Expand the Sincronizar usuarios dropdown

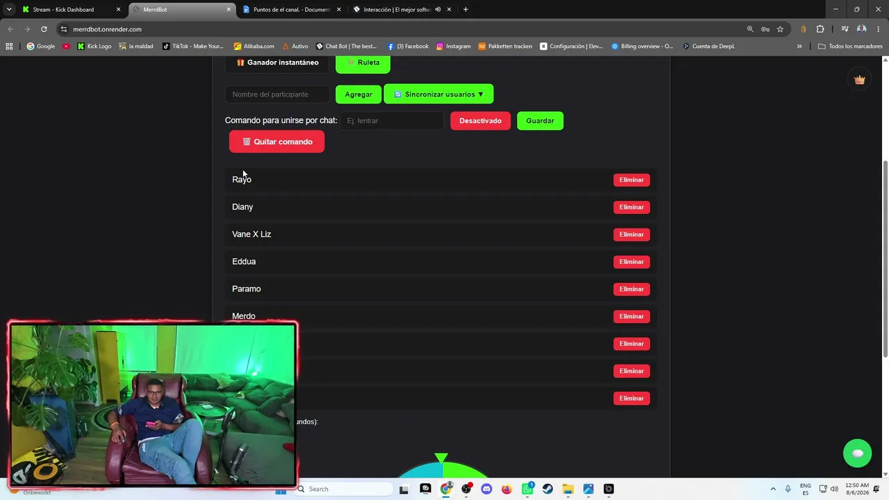[439, 94]
